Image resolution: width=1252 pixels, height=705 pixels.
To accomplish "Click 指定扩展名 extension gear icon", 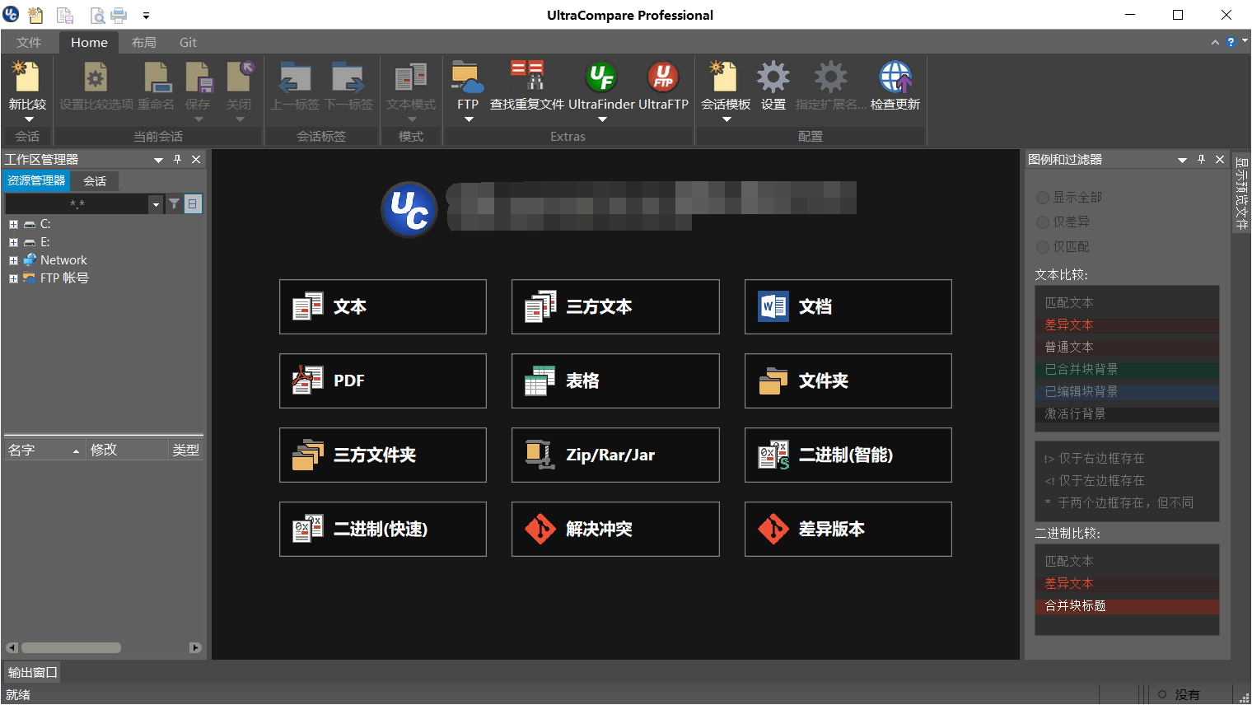I will (x=830, y=77).
